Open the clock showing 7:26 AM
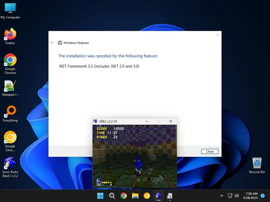 [250, 196]
